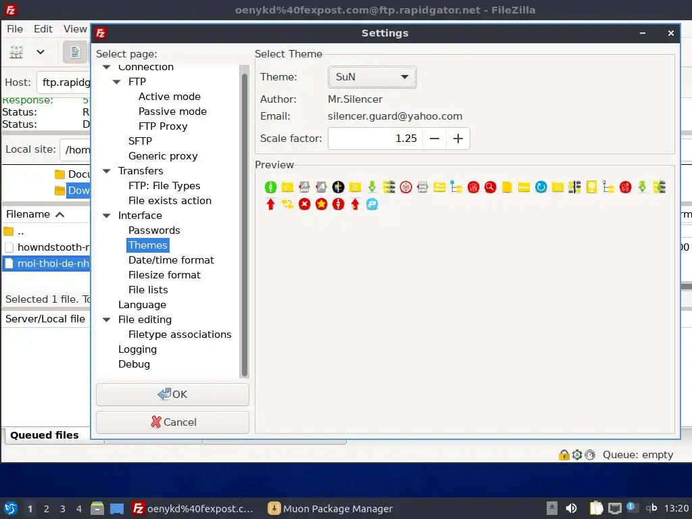Open the Site Manager dropdown arrow

[x=40, y=52]
